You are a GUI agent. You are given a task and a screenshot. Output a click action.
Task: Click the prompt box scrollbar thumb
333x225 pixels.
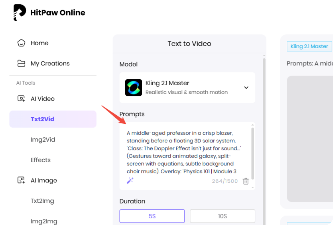[253, 154]
